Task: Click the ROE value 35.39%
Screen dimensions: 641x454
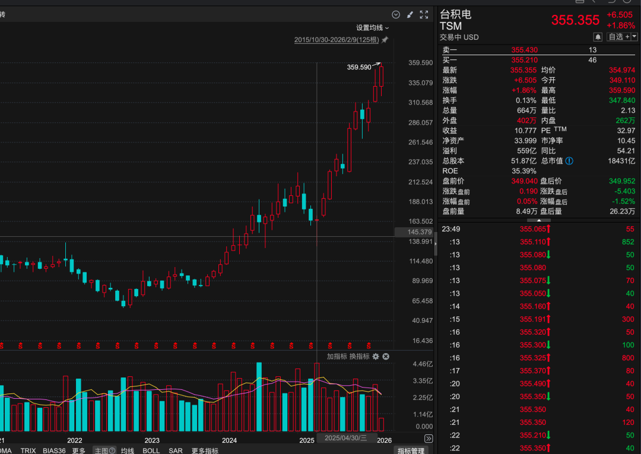Action: pyautogui.click(x=524, y=172)
